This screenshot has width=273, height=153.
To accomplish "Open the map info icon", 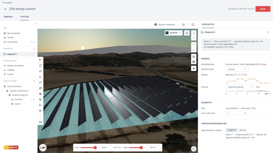I will [194, 149].
